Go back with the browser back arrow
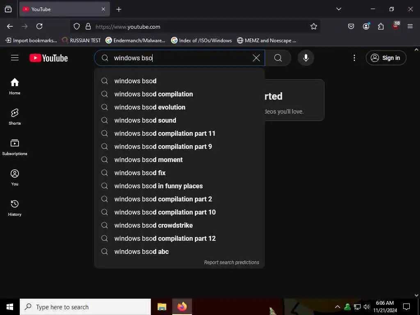420x315 pixels. click(10, 26)
